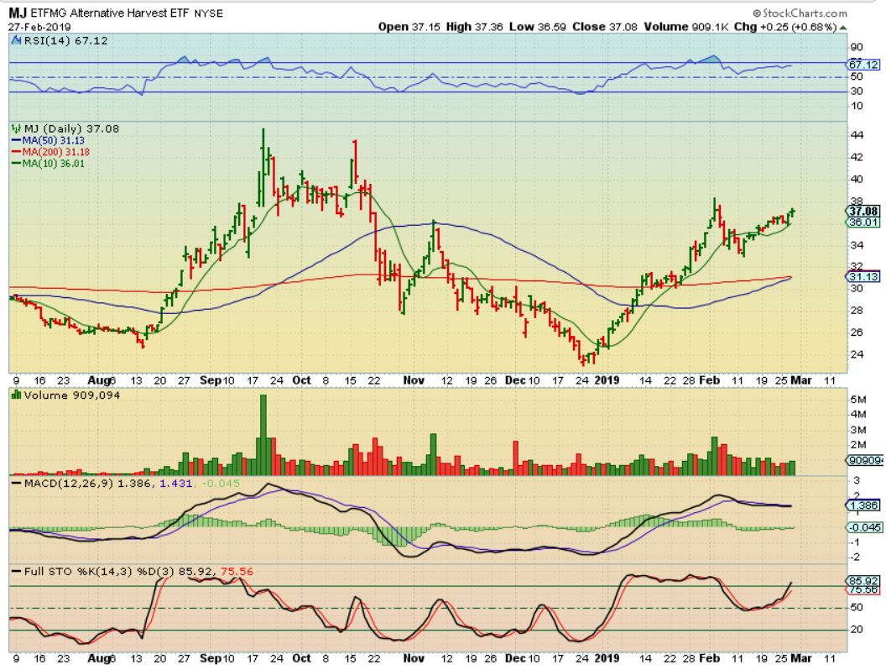The width and height of the screenshot is (886, 670).
Task: Click the High 37.36 value
Action: pos(474,27)
